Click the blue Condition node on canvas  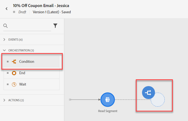[149, 93]
